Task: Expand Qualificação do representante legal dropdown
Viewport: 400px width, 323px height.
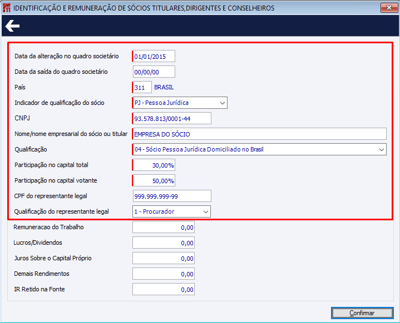Action: pyautogui.click(x=205, y=211)
